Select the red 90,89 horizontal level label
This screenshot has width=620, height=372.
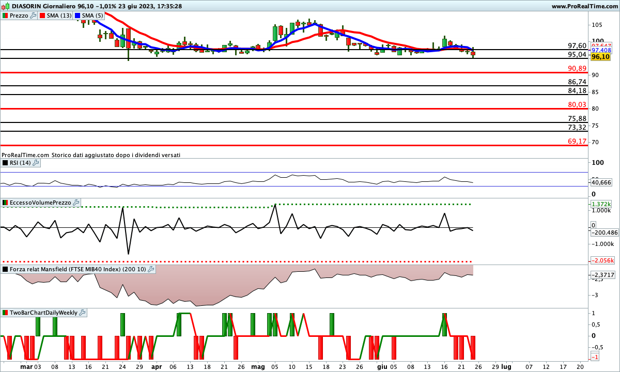tap(577, 69)
